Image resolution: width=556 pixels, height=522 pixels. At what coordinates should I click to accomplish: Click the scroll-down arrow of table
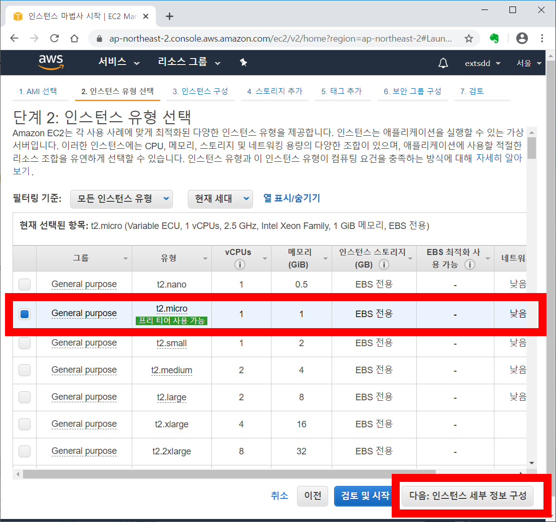[x=531, y=463]
